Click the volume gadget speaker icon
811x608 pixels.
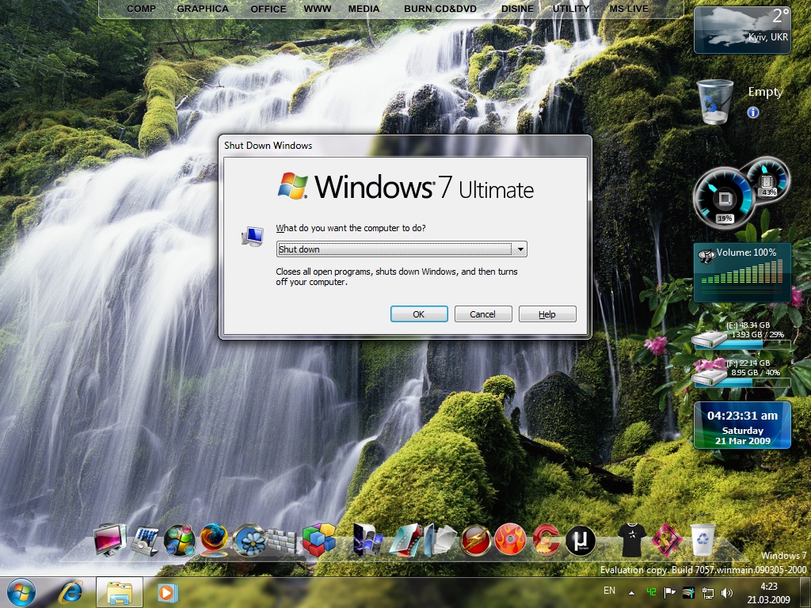706,256
